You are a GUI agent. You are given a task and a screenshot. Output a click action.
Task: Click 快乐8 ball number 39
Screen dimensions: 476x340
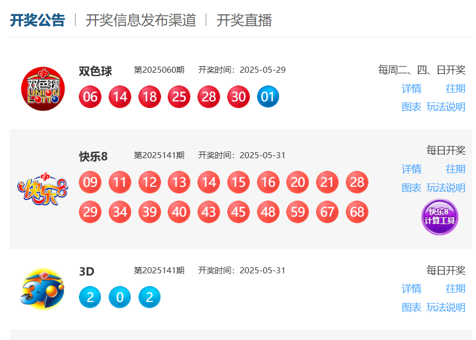pos(149,212)
